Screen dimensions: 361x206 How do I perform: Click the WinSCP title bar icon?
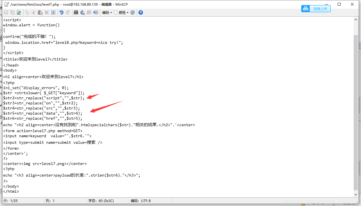click(x=7, y=4)
